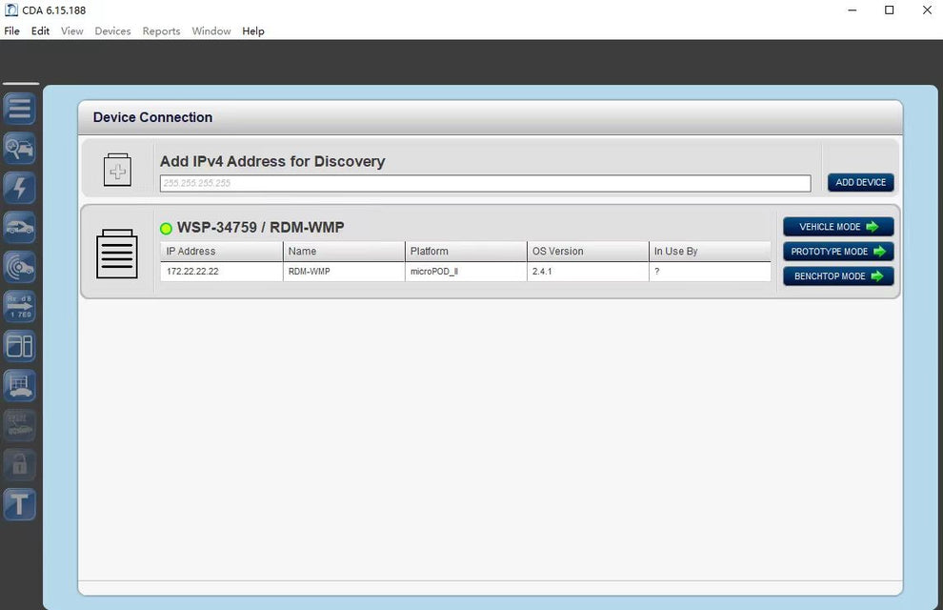Open the hamburger menu at the sidebar top
The width and height of the screenshot is (943, 610).
click(19, 109)
